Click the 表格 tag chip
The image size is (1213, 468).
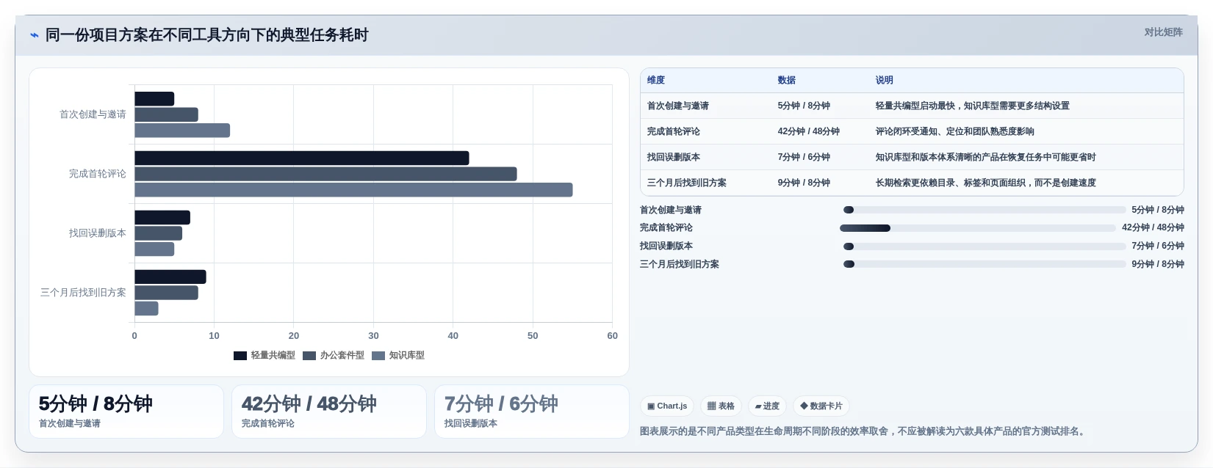click(721, 406)
